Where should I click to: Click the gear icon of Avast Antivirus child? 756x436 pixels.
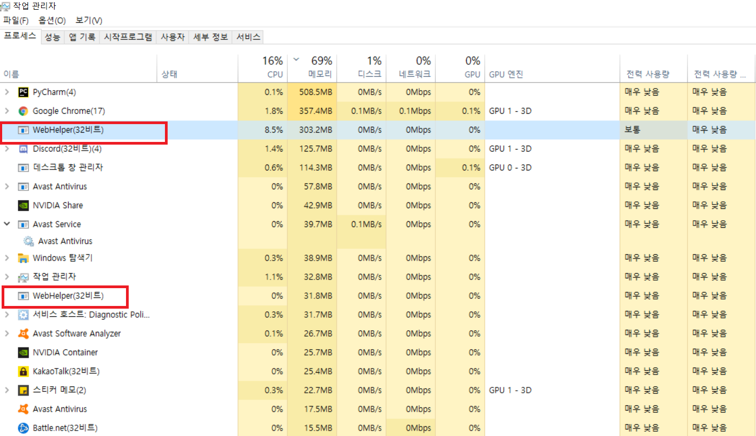point(29,241)
